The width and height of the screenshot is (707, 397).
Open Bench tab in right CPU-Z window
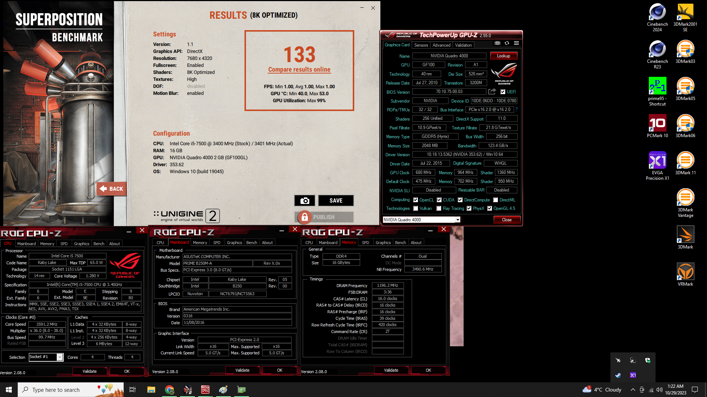[400, 243]
